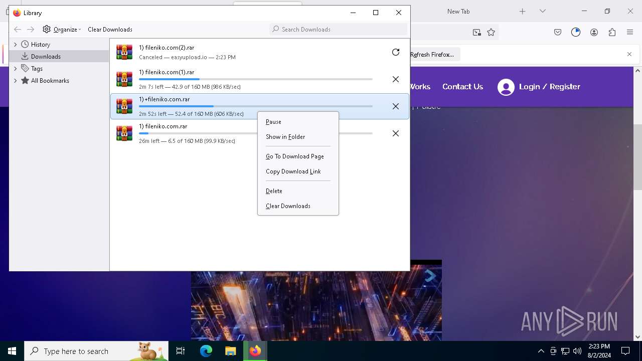Image resolution: width=642 pixels, height=361 pixels.
Task: Go back in Library navigation
Action: tap(18, 30)
